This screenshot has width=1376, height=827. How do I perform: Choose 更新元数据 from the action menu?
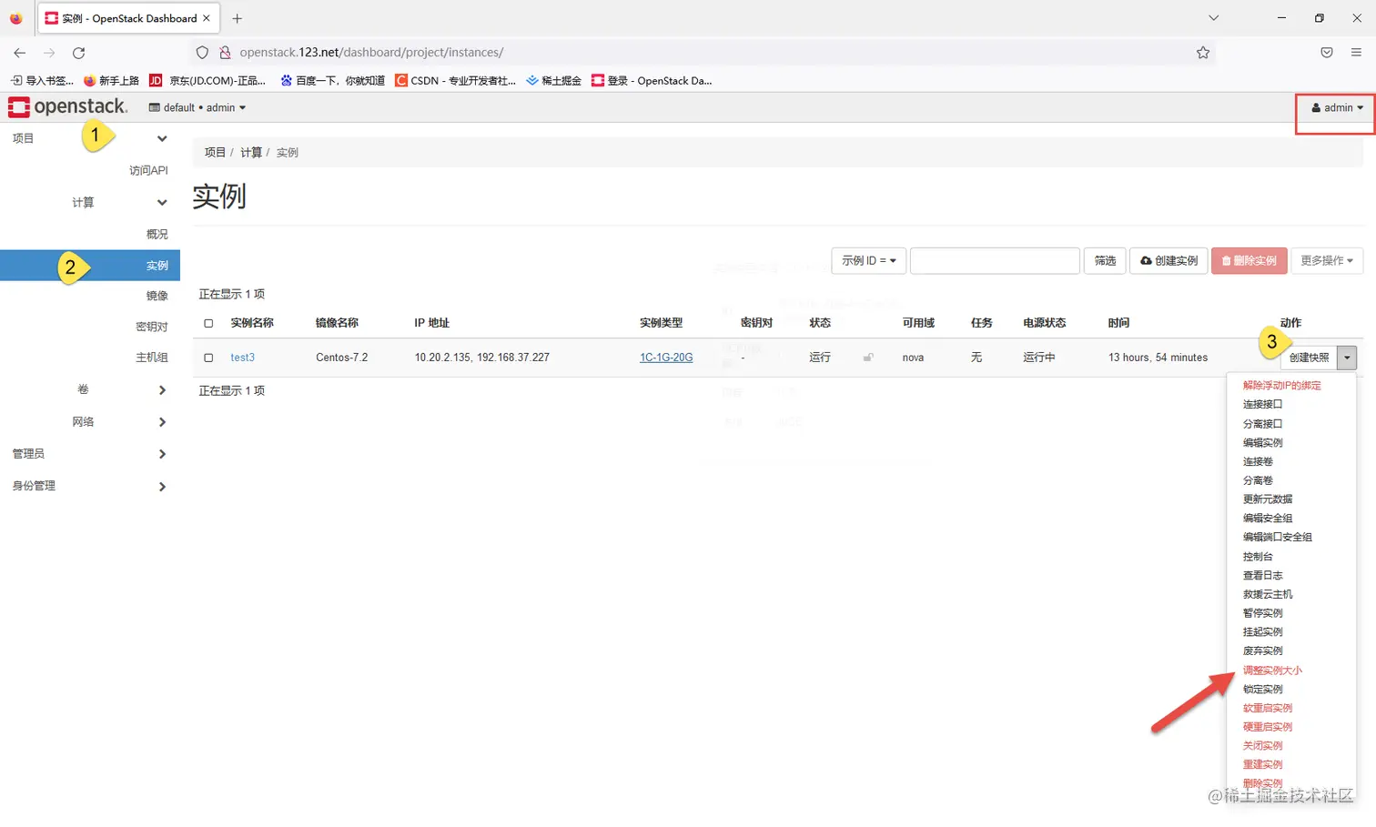[1268, 499]
